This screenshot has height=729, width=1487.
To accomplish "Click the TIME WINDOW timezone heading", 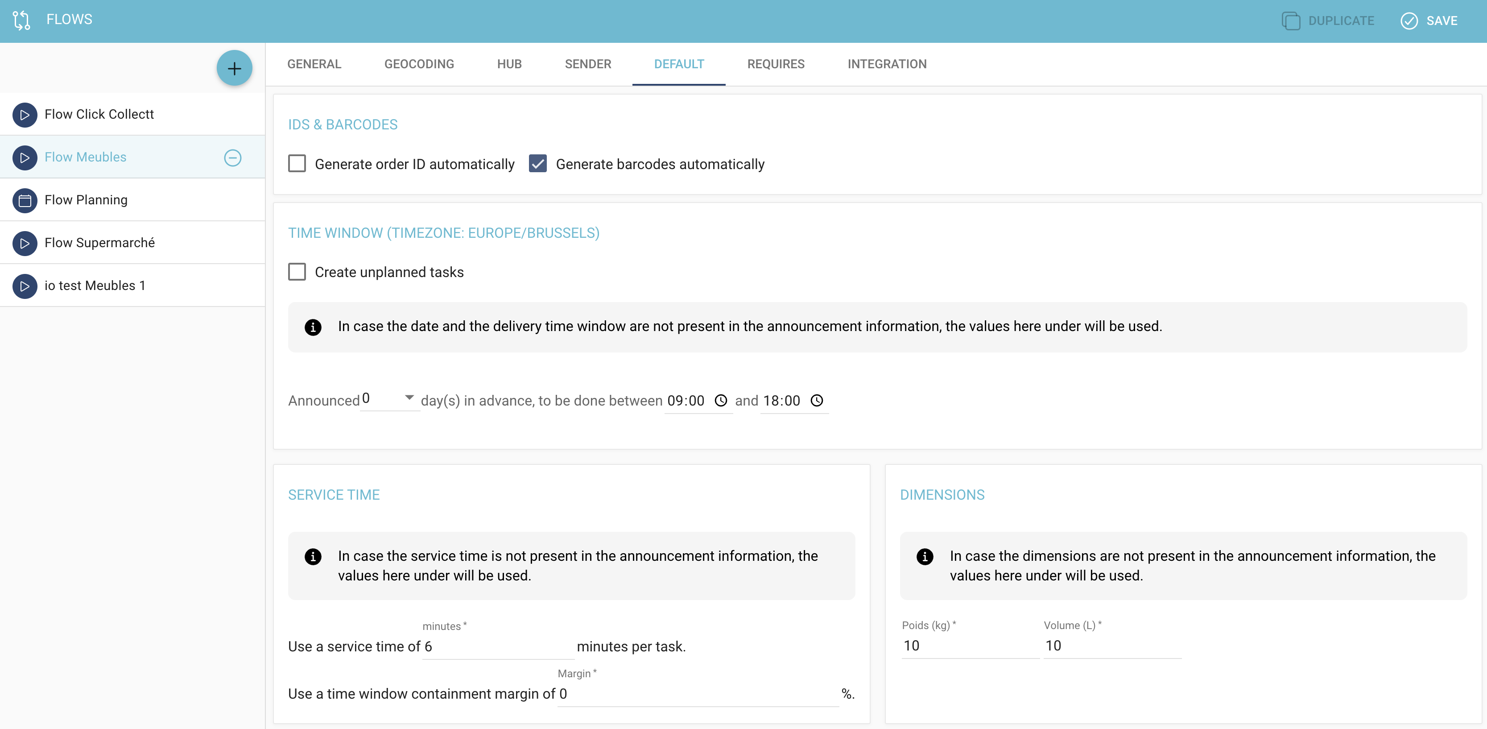I will (444, 233).
